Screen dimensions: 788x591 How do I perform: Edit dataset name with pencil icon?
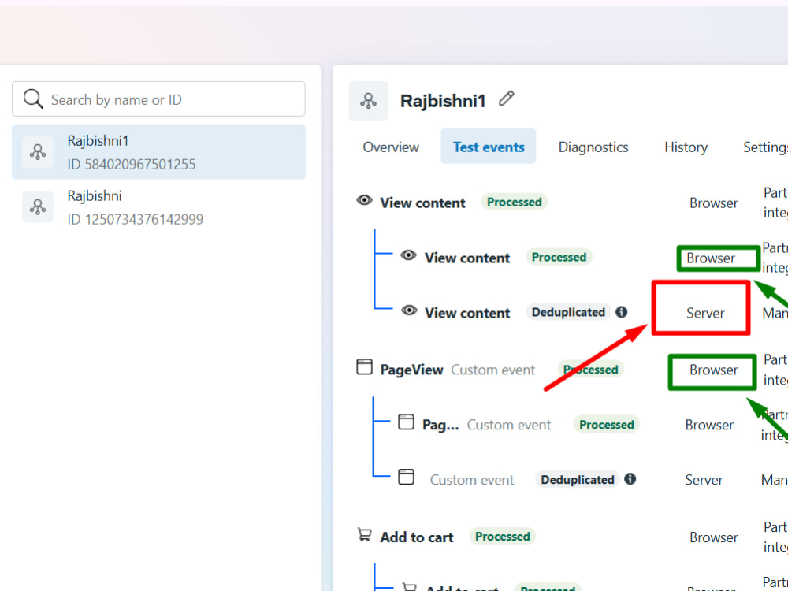click(x=506, y=98)
